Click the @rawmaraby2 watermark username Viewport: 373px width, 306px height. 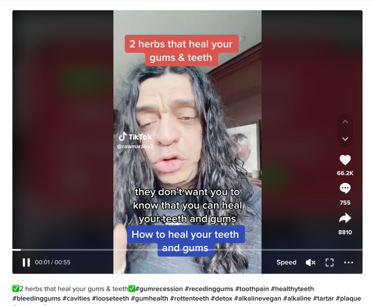[x=135, y=146]
